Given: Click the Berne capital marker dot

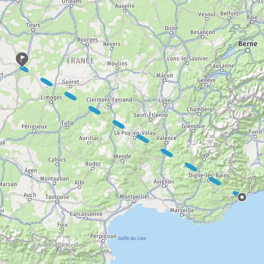Looking at the screenshot, I should point(248,51).
